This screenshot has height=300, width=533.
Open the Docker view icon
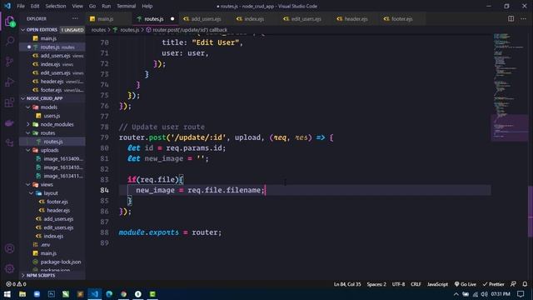coord(9,122)
